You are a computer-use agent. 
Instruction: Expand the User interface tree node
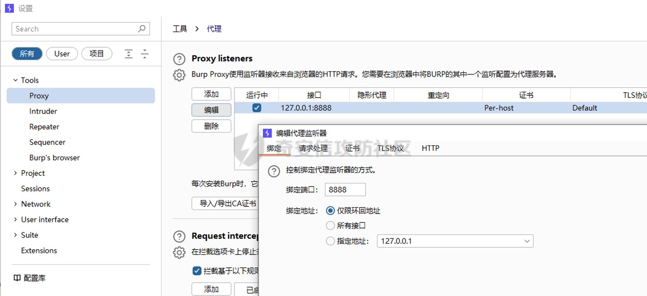pos(15,220)
